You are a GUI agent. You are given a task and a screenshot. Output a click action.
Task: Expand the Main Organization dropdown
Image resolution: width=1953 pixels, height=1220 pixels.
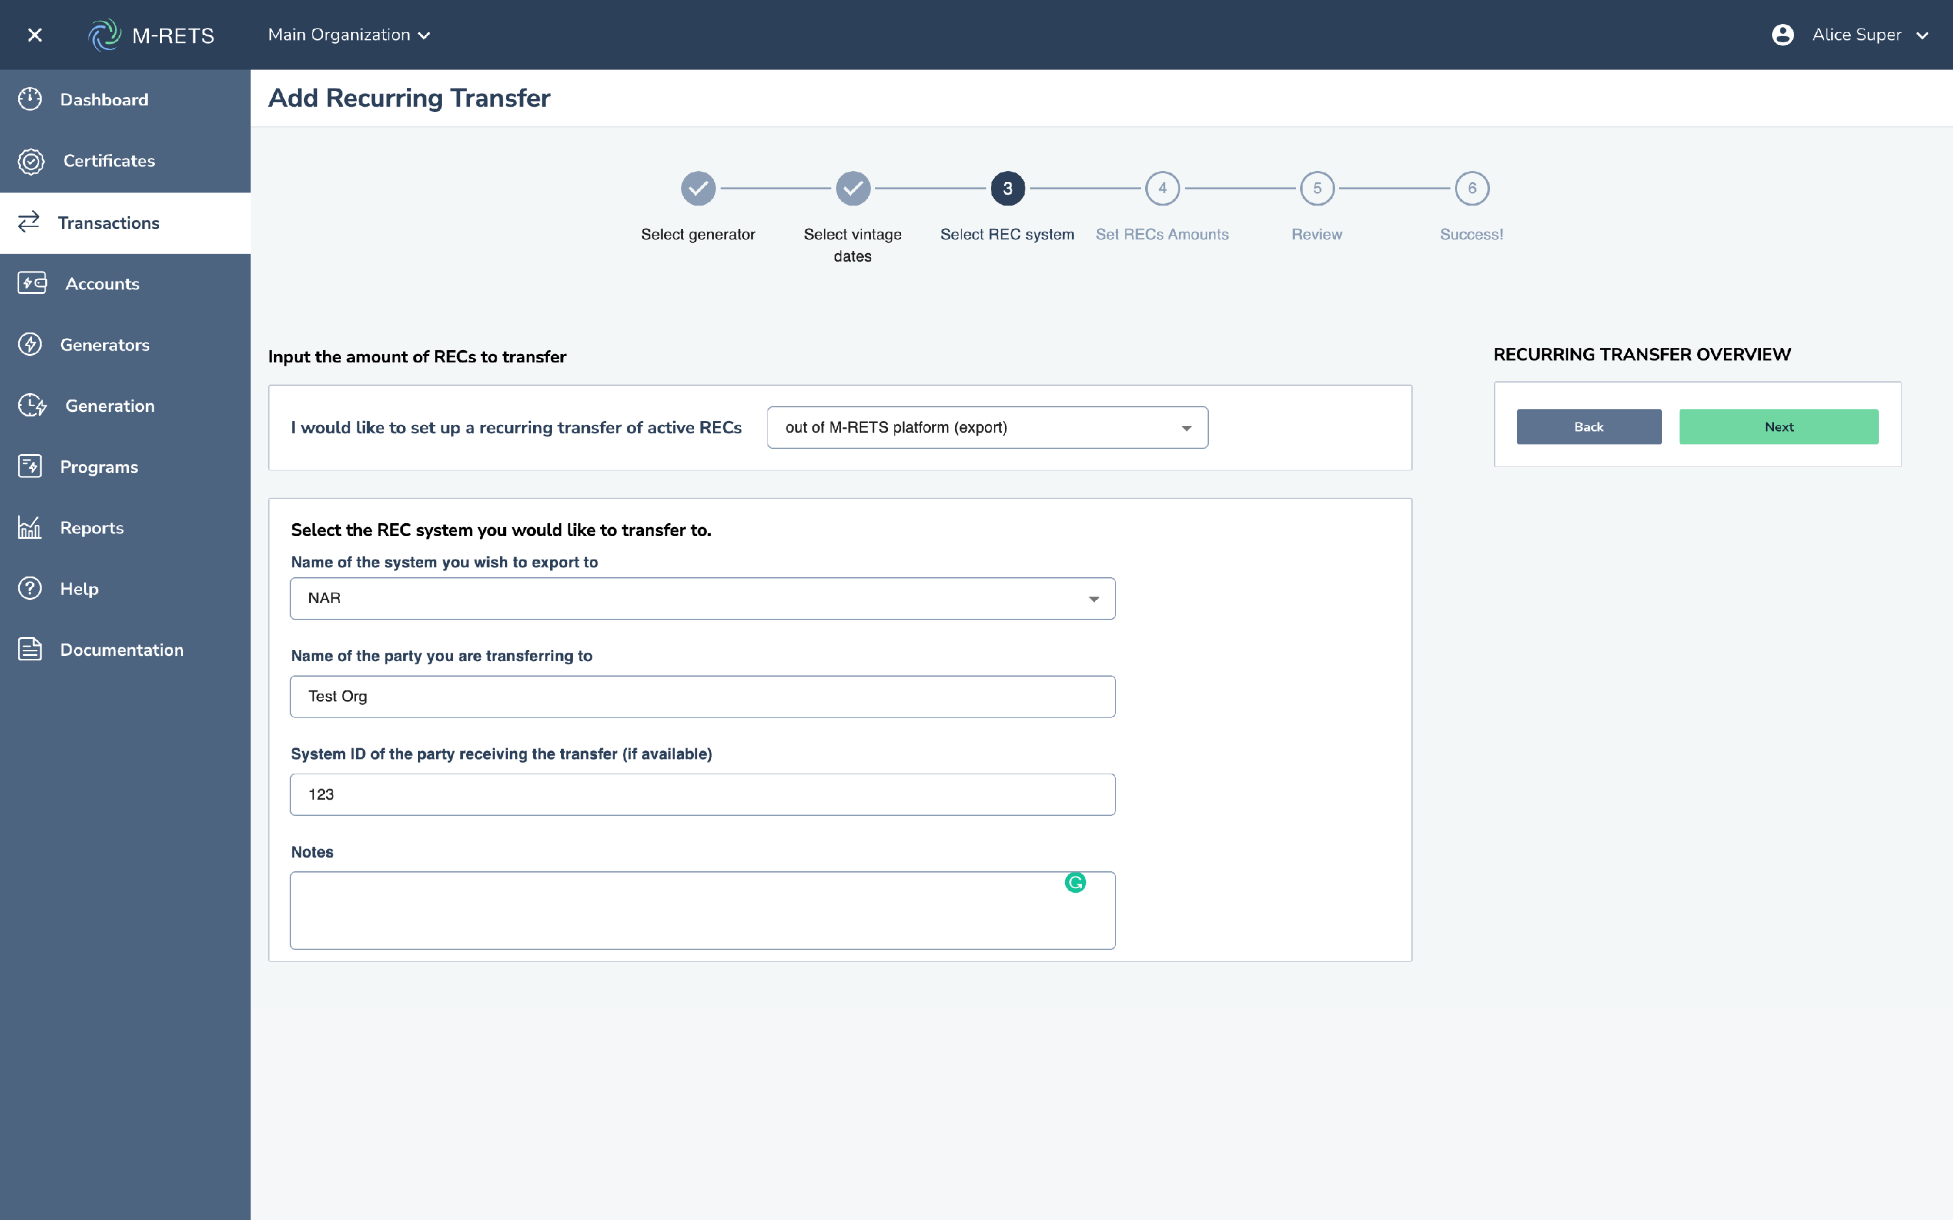pyautogui.click(x=349, y=34)
